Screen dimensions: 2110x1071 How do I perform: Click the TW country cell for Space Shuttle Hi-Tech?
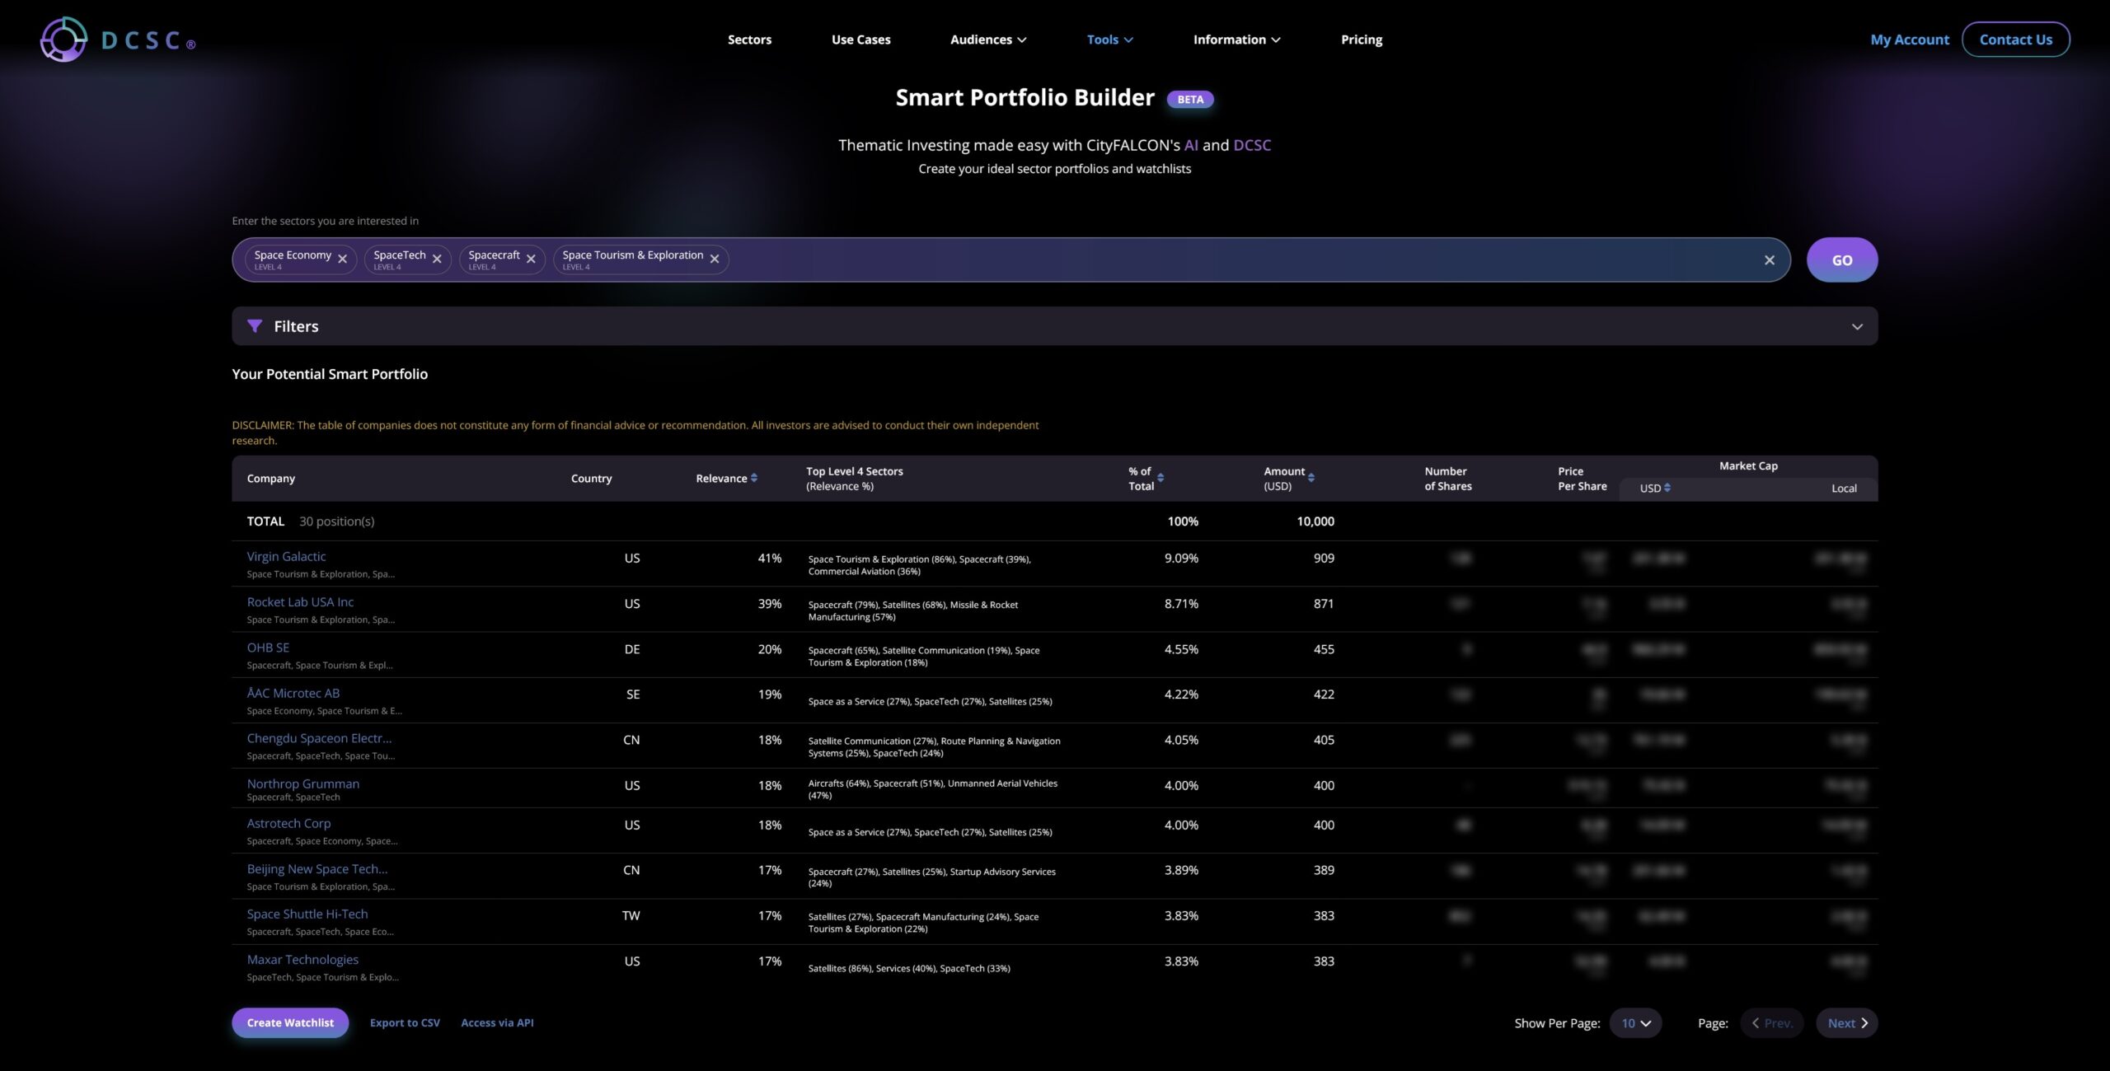tap(631, 915)
